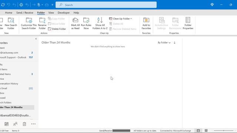Switch to Reading view in status bar
Image resolution: width=237 pixels, height=133 pixels.
(206, 130)
